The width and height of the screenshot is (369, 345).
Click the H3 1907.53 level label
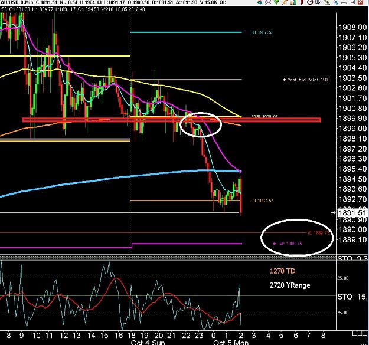262,32
